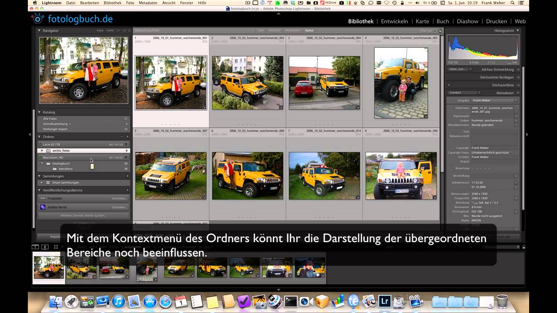
Task: Enable the Attribut library filter
Action: point(275,30)
